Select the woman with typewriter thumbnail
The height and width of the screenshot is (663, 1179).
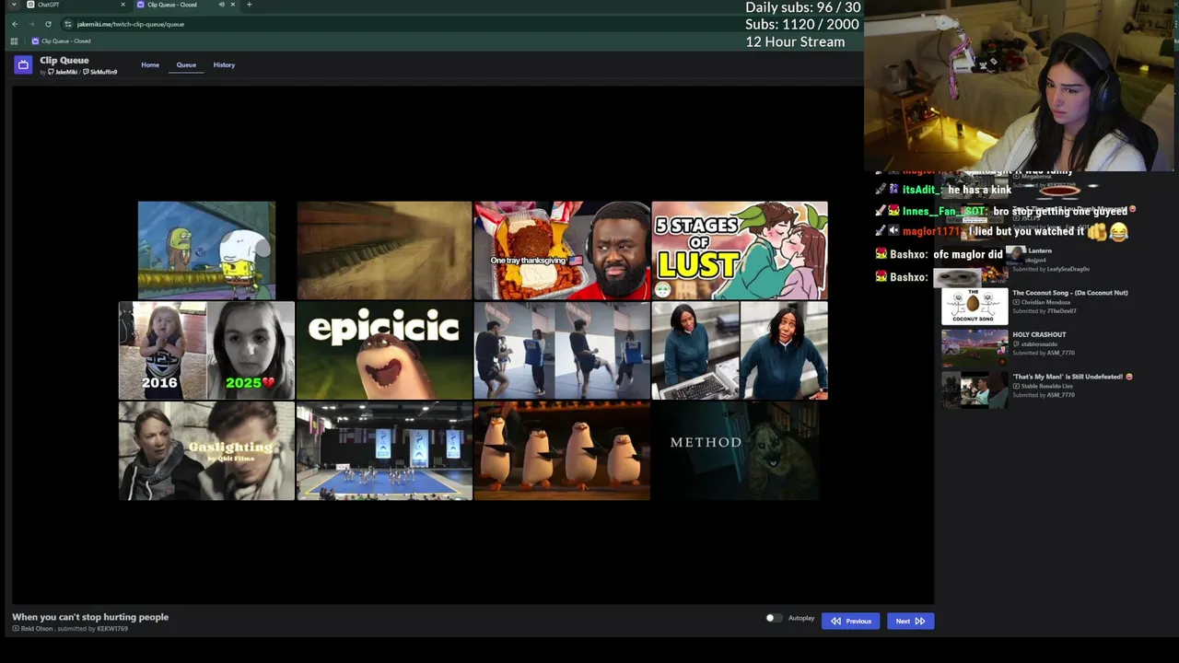pyautogui.click(x=740, y=351)
